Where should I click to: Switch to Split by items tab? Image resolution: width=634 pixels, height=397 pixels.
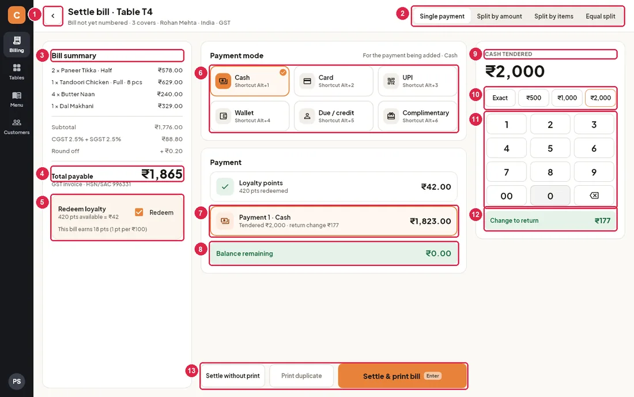click(x=554, y=16)
